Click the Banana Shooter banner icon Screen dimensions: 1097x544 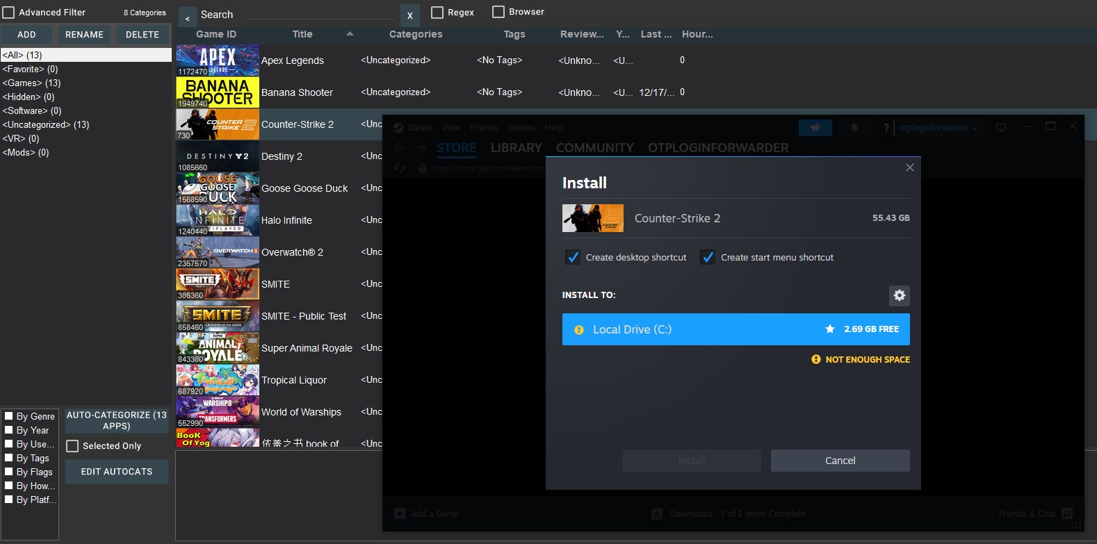point(218,92)
